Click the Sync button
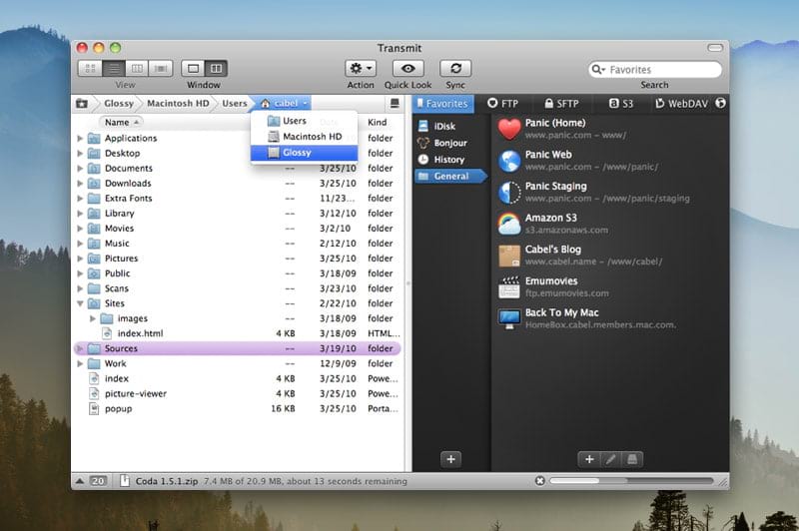This screenshot has height=531, width=799. pyautogui.click(x=455, y=68)
